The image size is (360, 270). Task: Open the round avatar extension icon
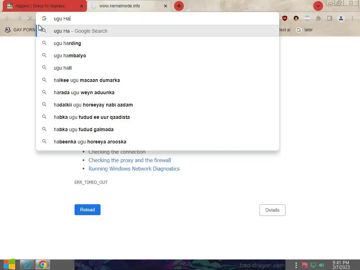296,18
